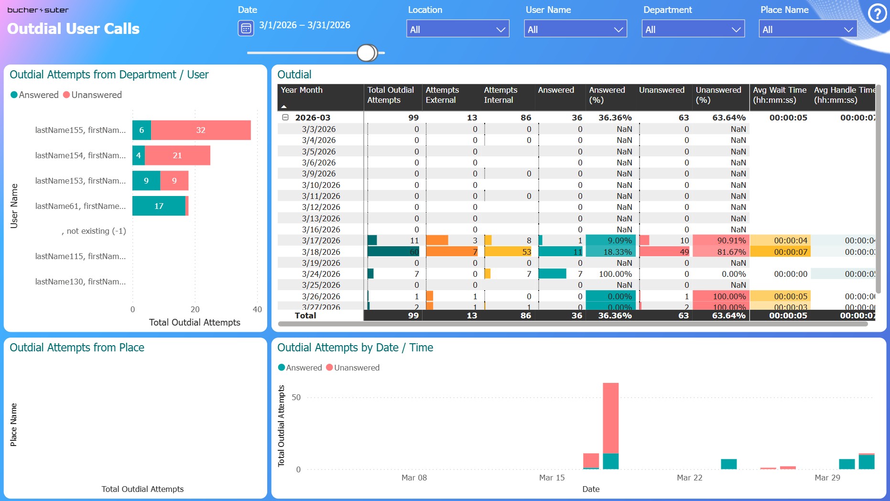Click Attempts Internal value 53
Viewport: 890px width, 501px height.
tap(509, 252)
